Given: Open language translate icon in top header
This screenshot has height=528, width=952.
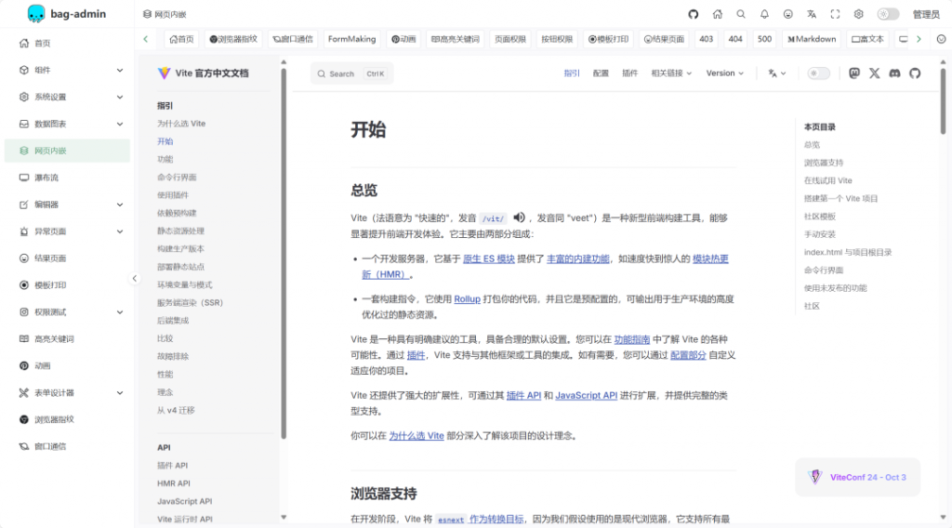Looking at the screenshot, I should click(x=812, y=14).
